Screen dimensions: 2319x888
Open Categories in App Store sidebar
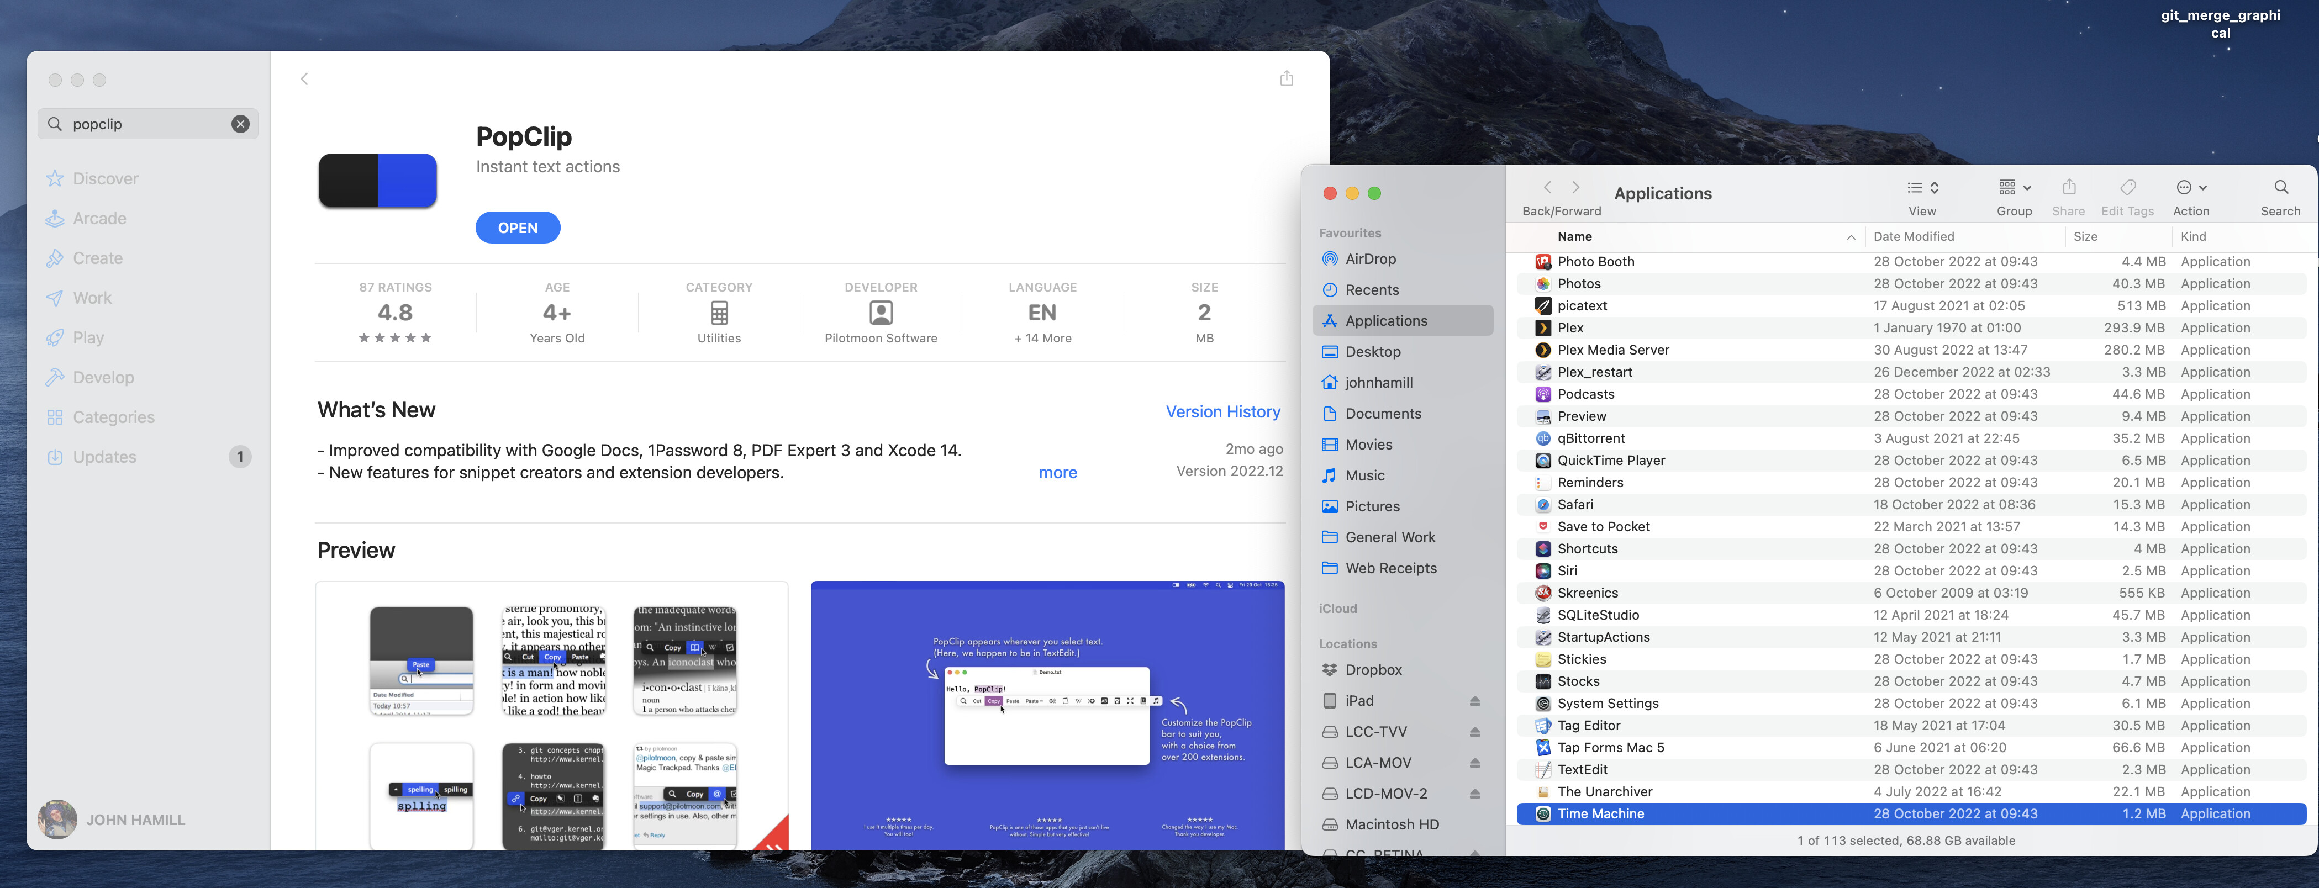pyautogui.click(x=113, y=416)
